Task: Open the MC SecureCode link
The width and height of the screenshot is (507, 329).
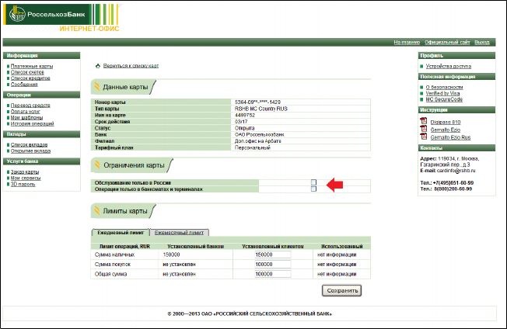Action: coord(444,99)
